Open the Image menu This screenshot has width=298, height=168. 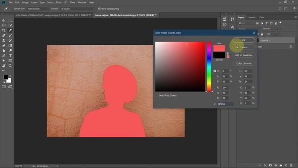point(25,2)
